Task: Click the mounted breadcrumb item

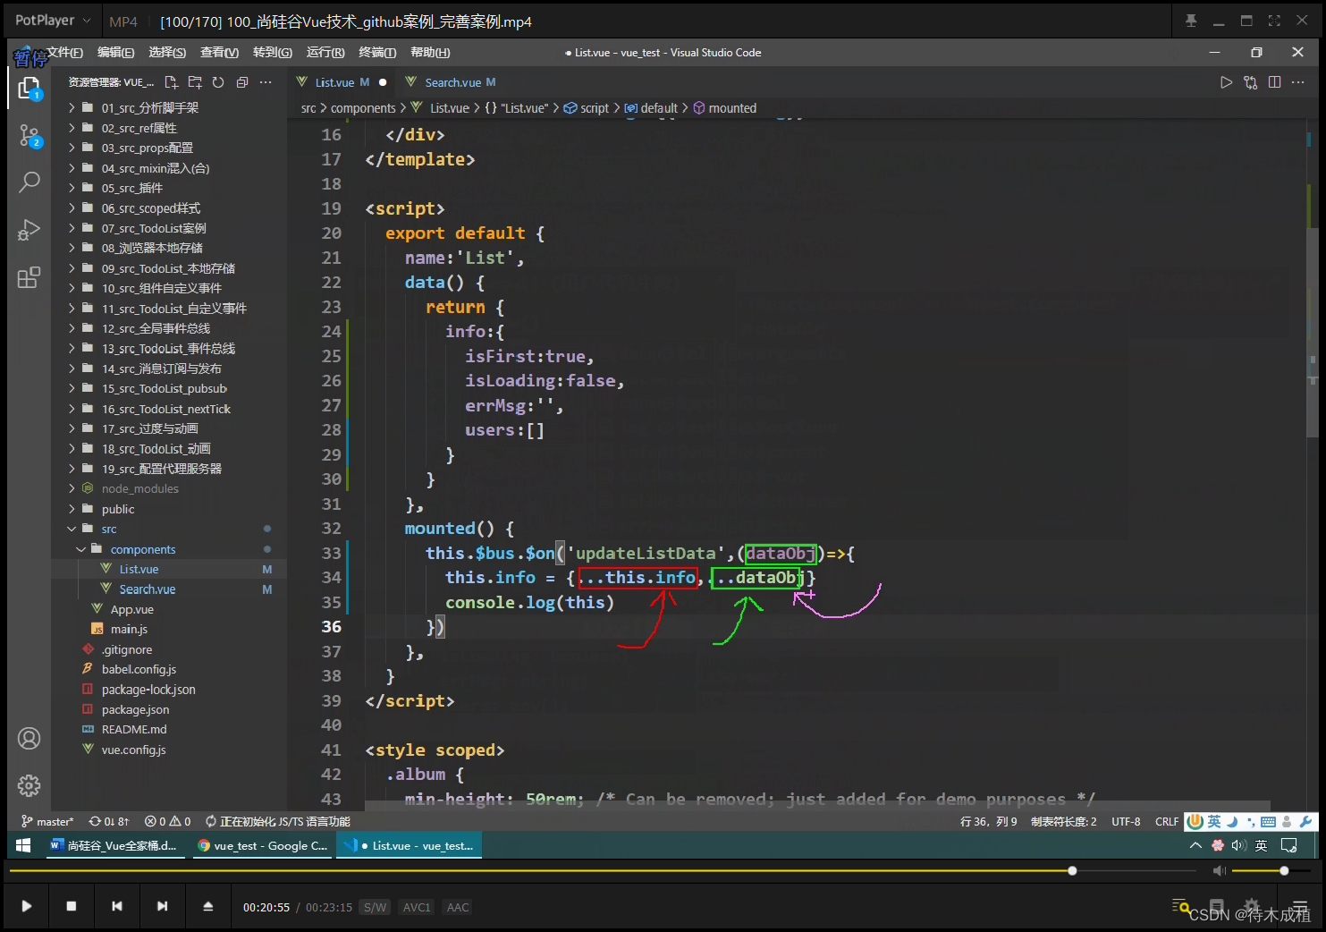Action: (x=725, y=108)
